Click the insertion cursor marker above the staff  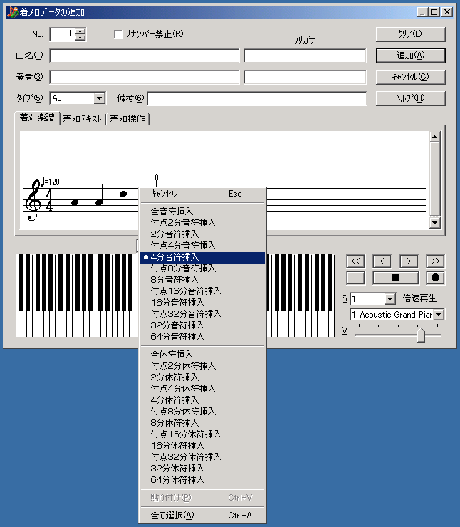156,180
